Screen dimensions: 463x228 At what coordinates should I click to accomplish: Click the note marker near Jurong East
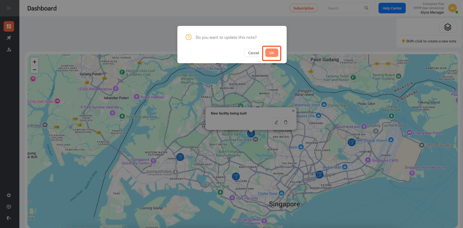pyautogui.click(x=180, y=157)
